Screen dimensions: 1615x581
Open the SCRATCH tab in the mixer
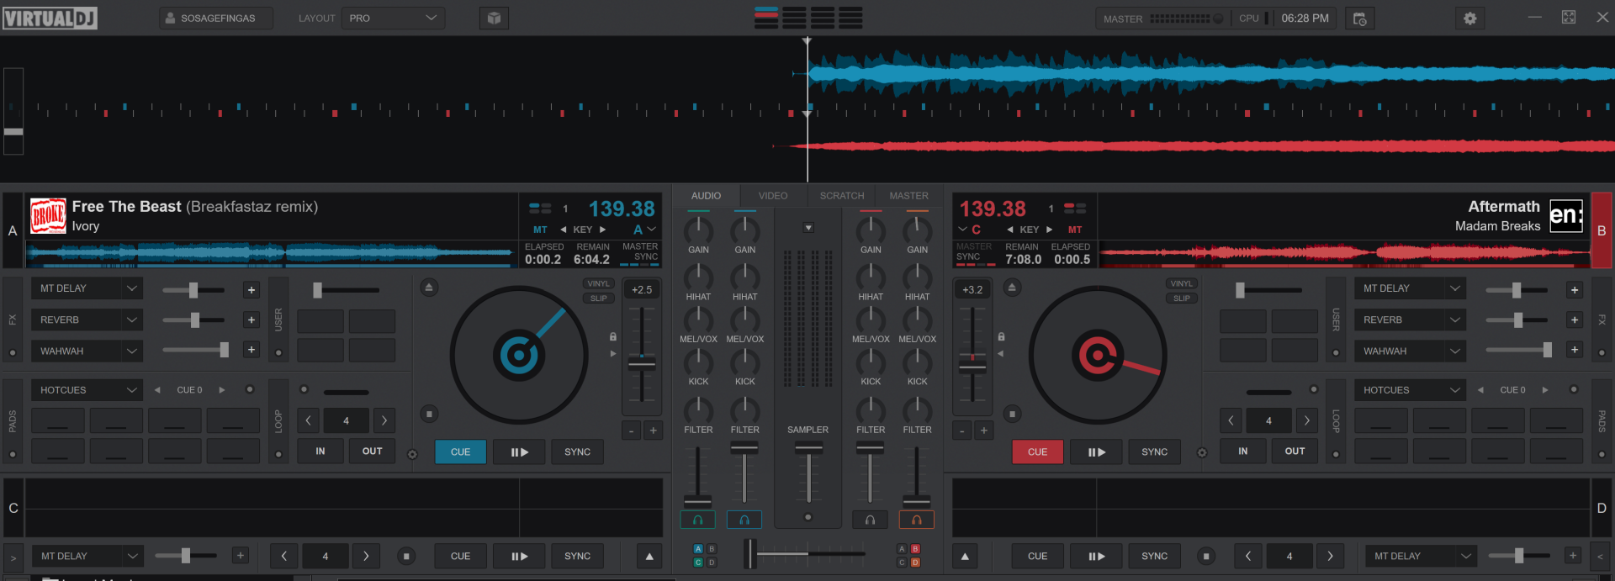[x=841, y=196]
